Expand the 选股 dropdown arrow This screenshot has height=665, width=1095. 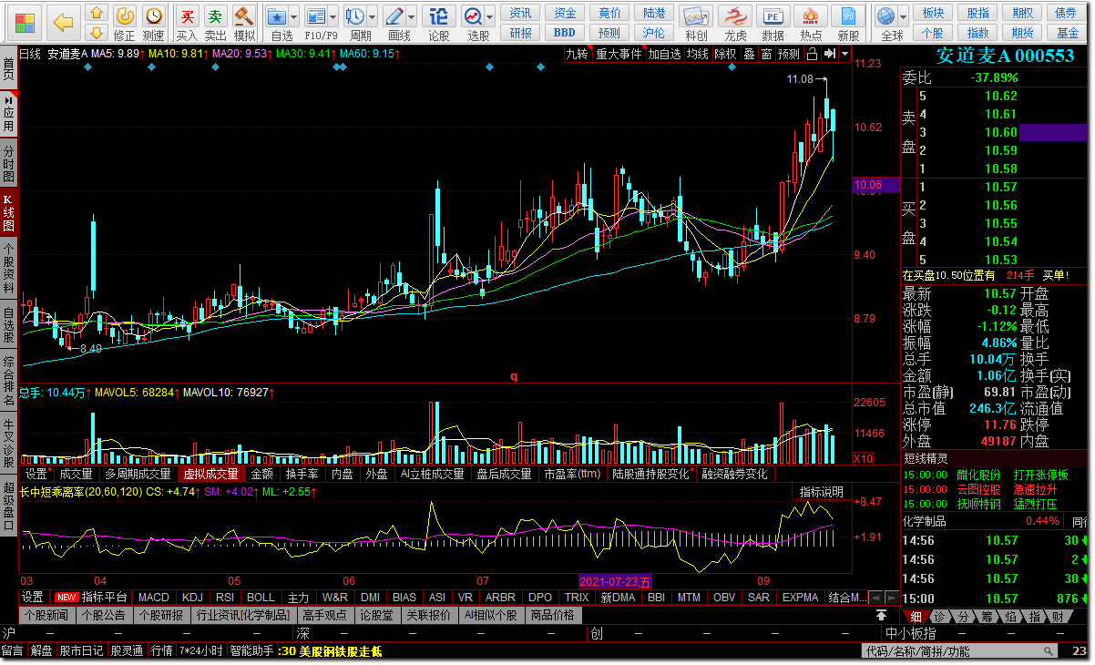[x=491, y=17]
